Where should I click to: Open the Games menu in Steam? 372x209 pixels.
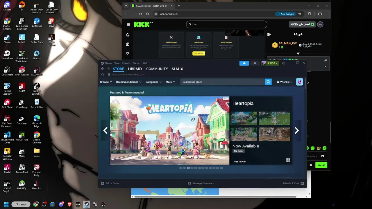137,63
